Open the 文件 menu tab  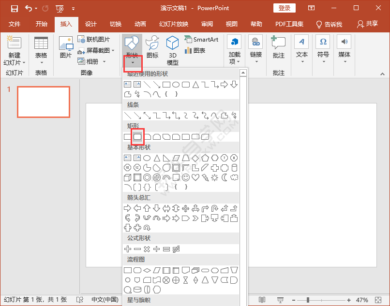click(x=15, y=24)
